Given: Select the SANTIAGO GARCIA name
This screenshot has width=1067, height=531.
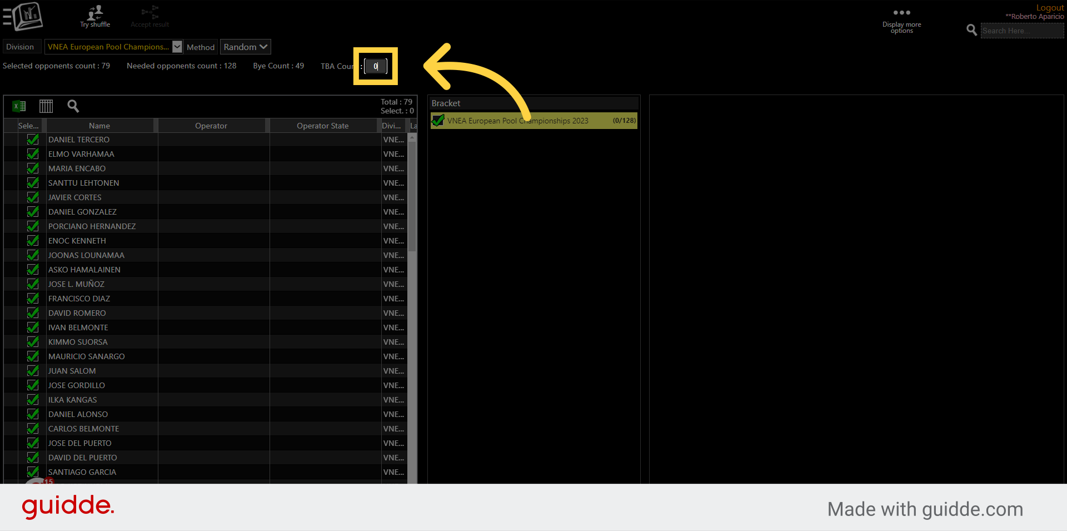Looking at the screenshot, I should pyautogui.click(x=82, y=472).
